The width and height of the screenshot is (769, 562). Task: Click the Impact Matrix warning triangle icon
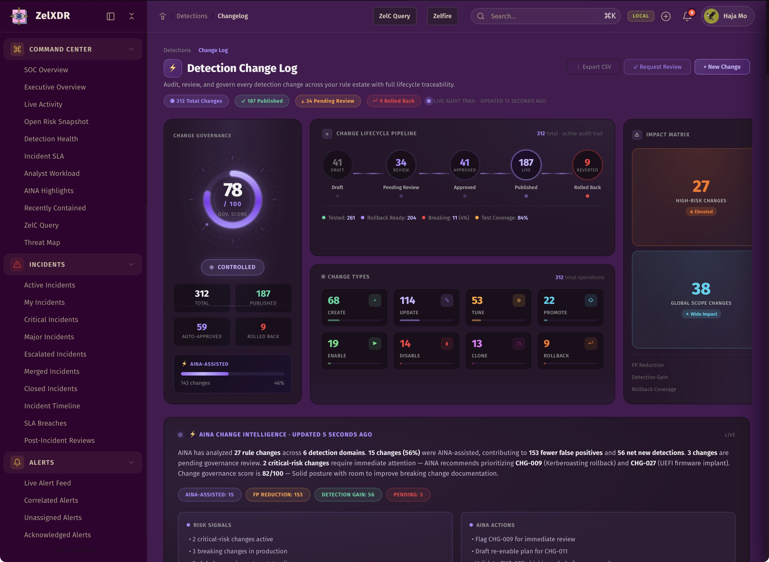(x=637, y=134)
